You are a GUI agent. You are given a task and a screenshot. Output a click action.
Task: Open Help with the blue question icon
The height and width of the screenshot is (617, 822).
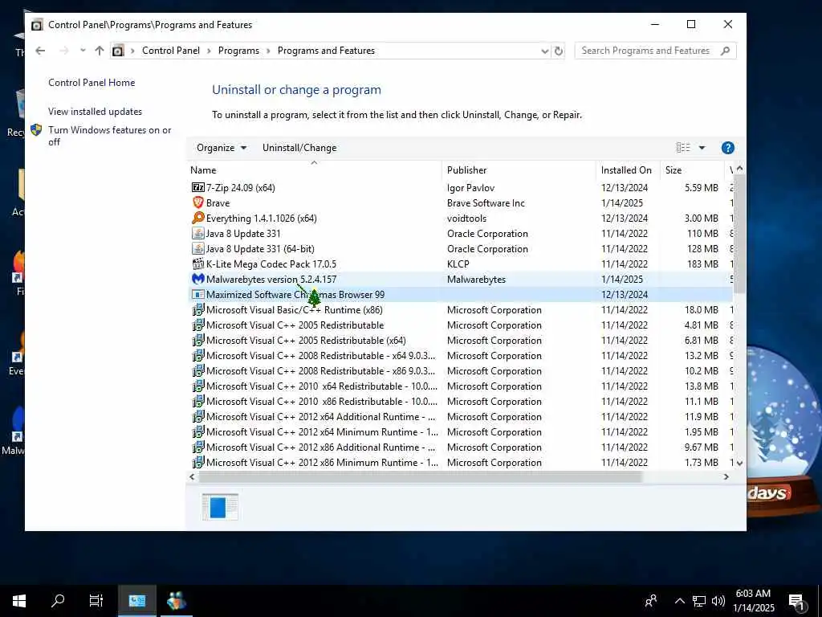click(727, 148)
